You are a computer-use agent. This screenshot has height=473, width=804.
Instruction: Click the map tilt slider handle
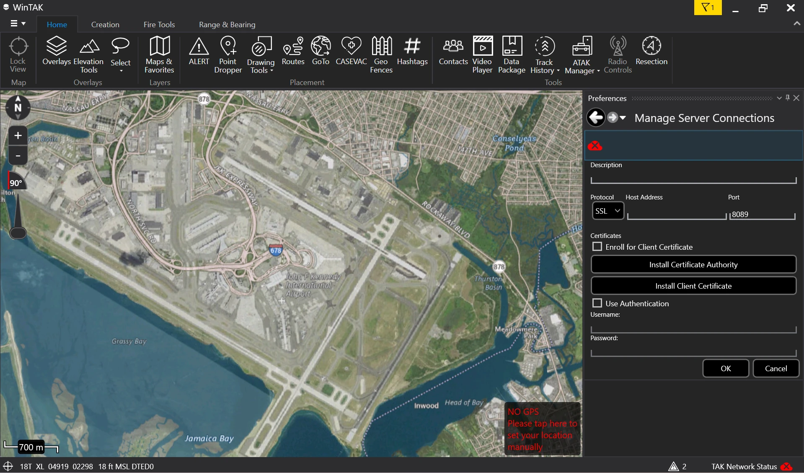point(18,233)
